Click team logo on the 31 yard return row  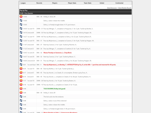tap(21, 25)
